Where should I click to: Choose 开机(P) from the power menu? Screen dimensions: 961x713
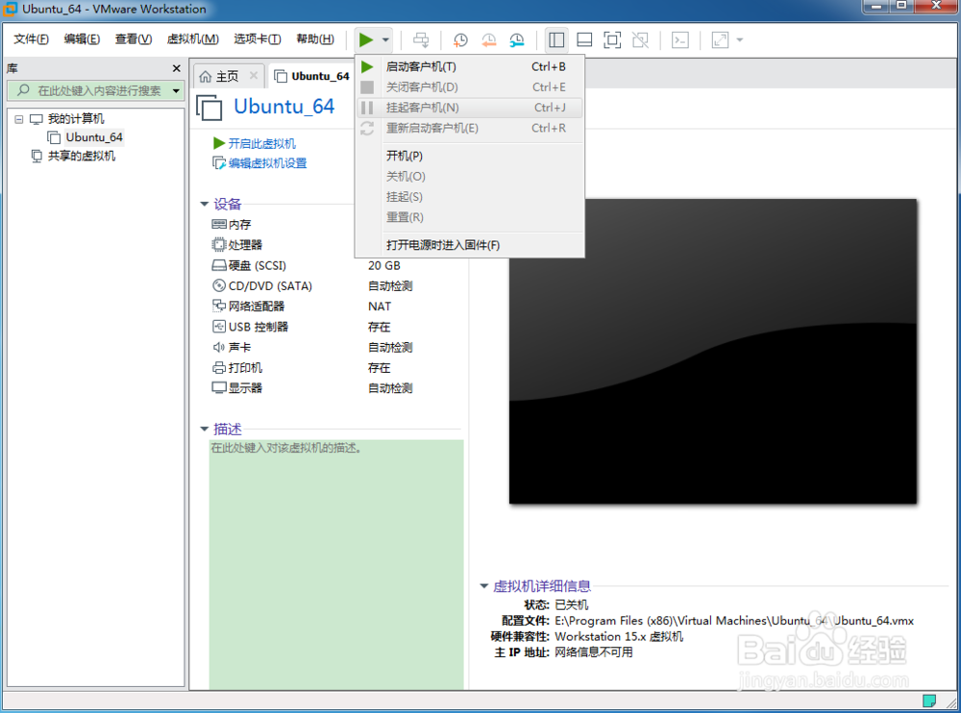pos(469,156)
